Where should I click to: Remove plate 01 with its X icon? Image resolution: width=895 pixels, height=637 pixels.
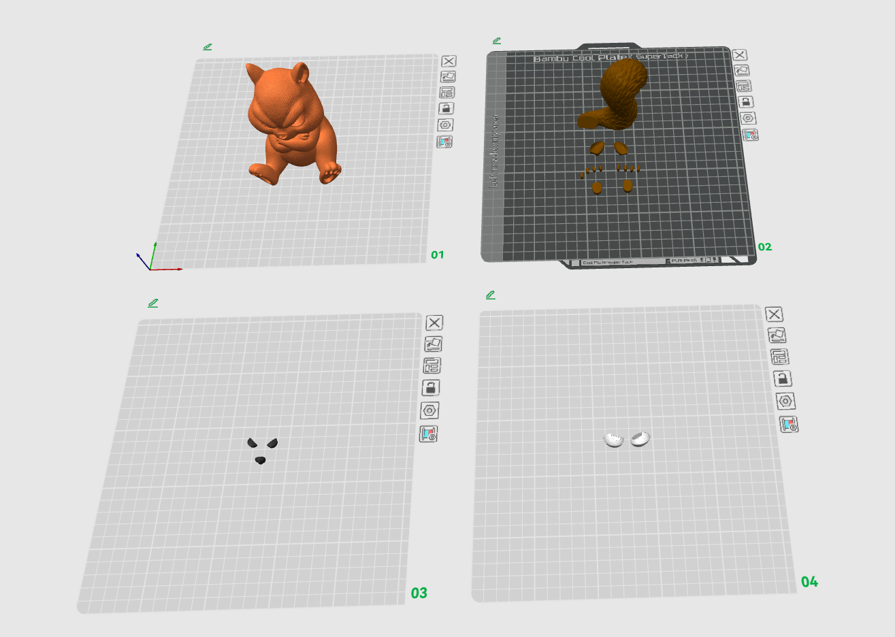[449, 62]
